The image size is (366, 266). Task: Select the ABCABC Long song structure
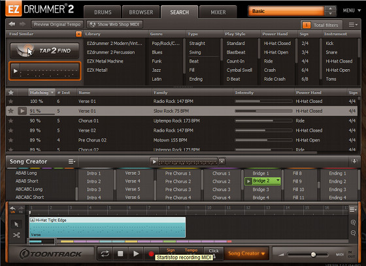coord(29,189)
